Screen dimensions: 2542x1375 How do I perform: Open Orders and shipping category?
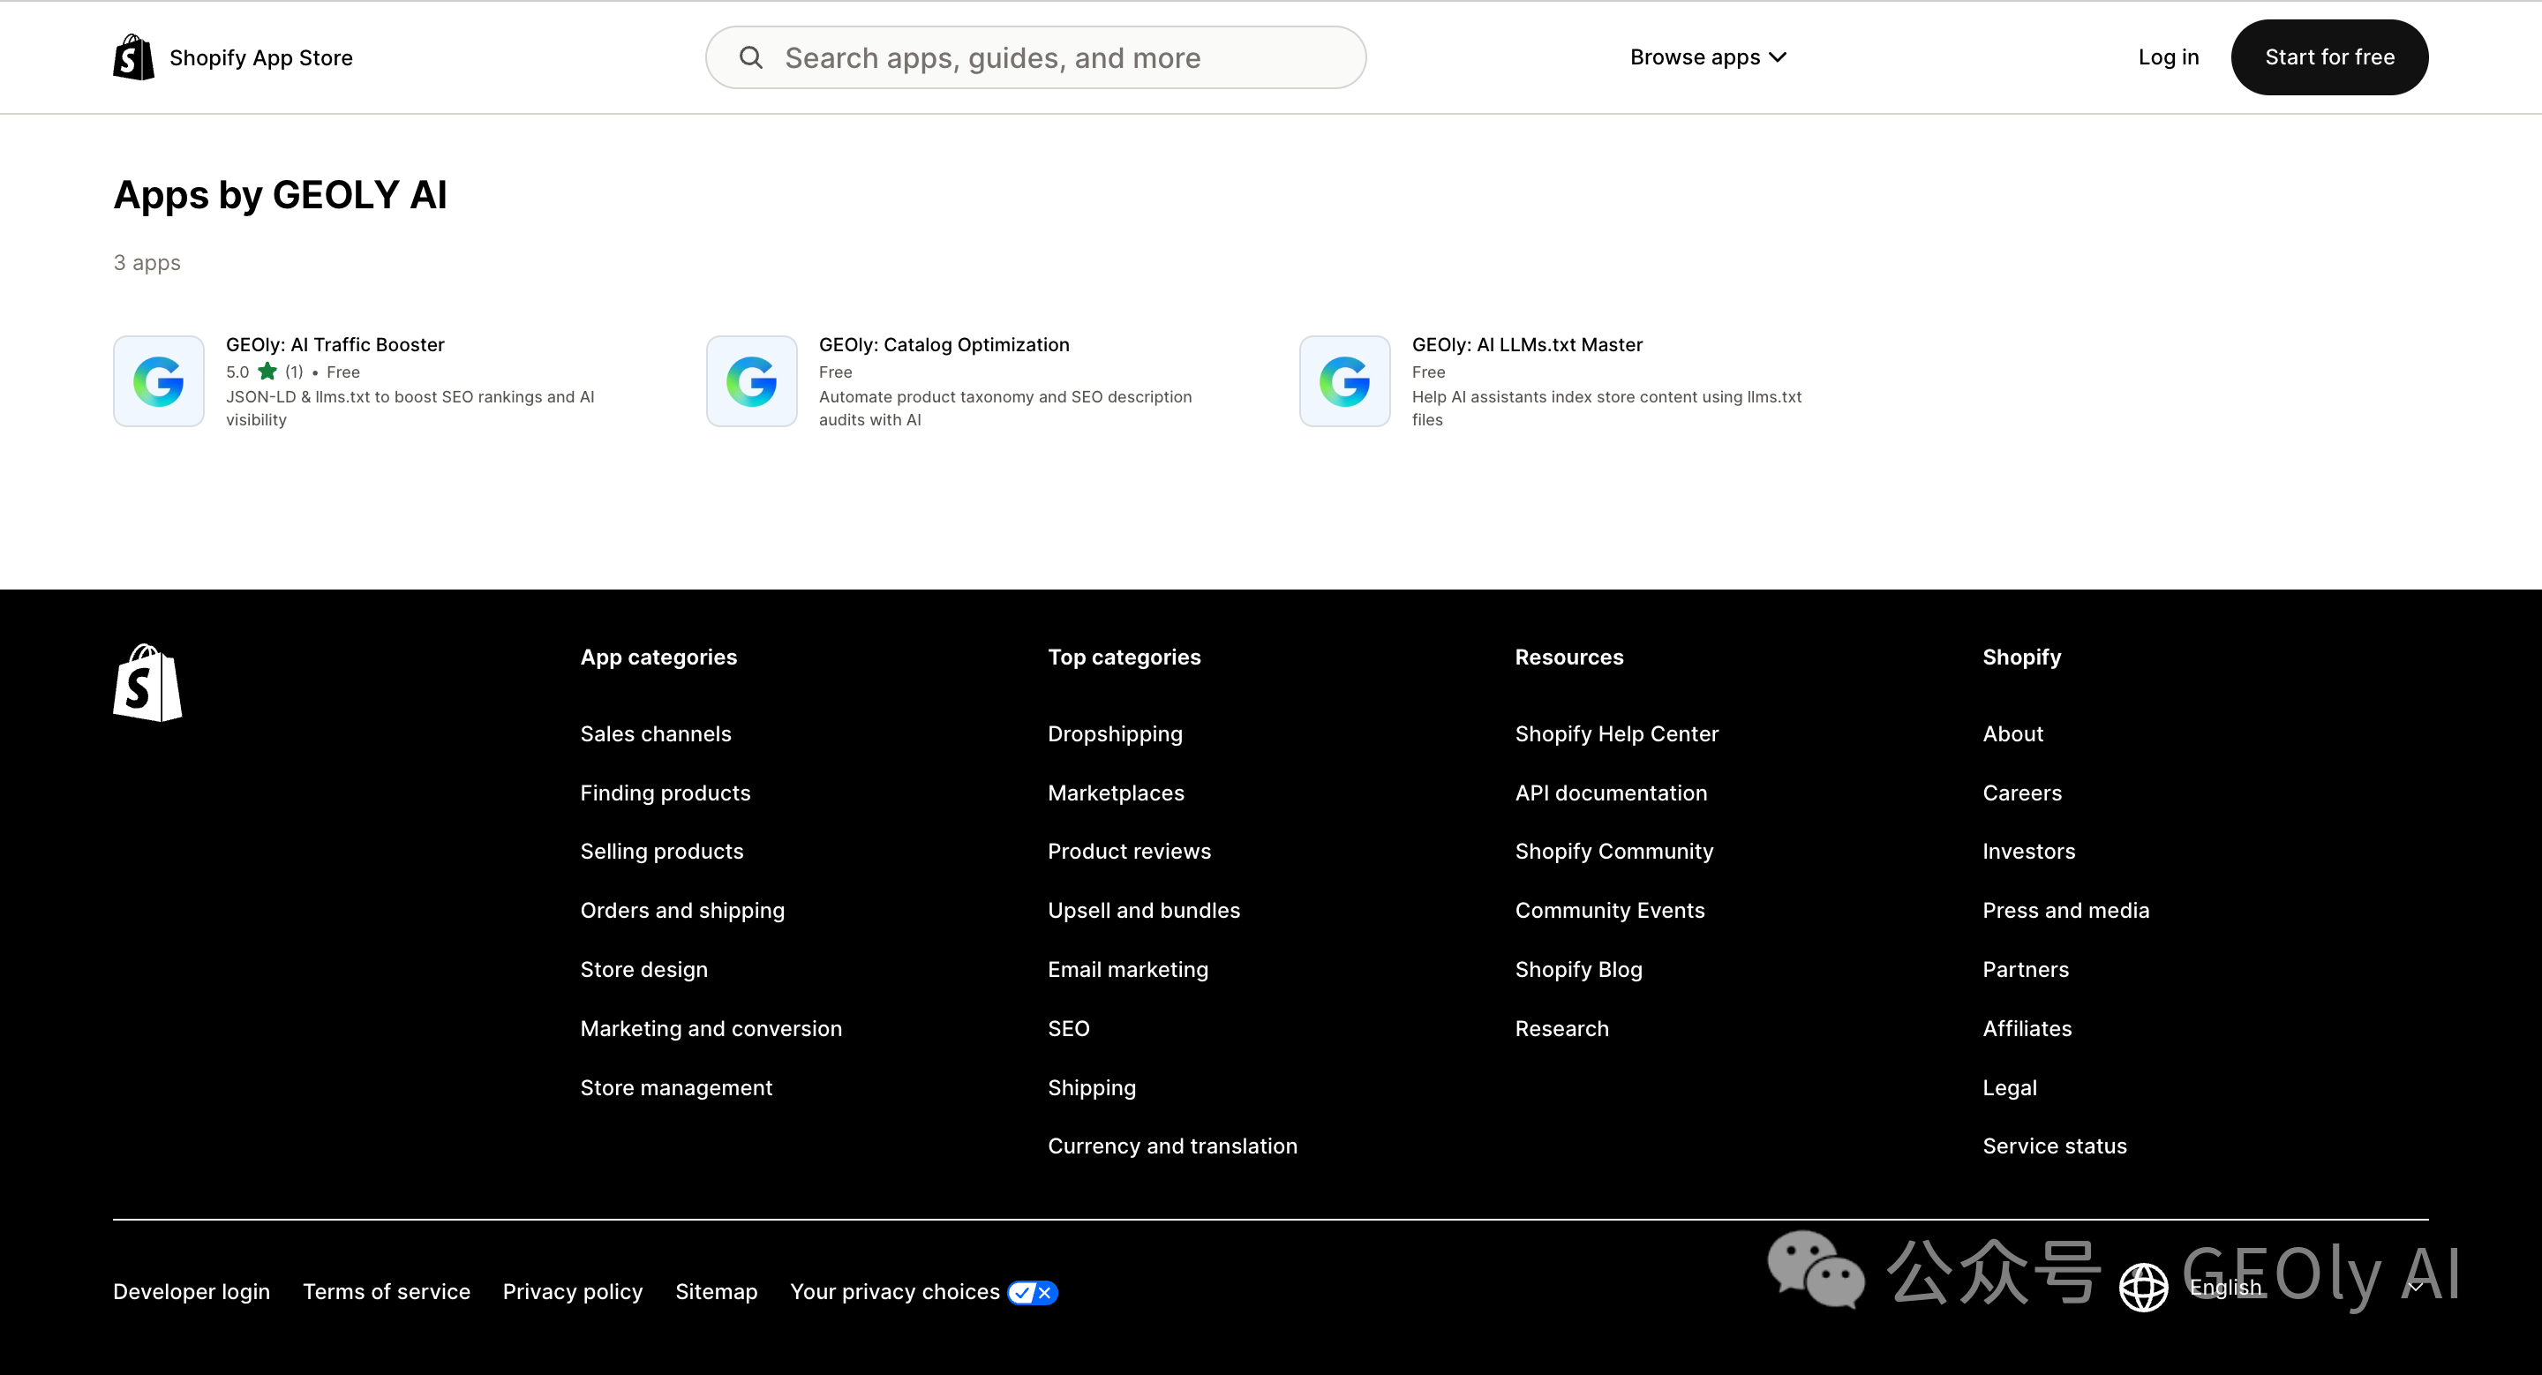point(683,911)
